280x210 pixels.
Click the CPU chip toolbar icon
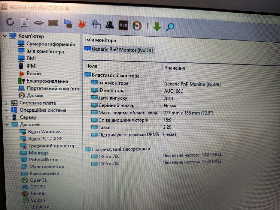click(39, 23)
